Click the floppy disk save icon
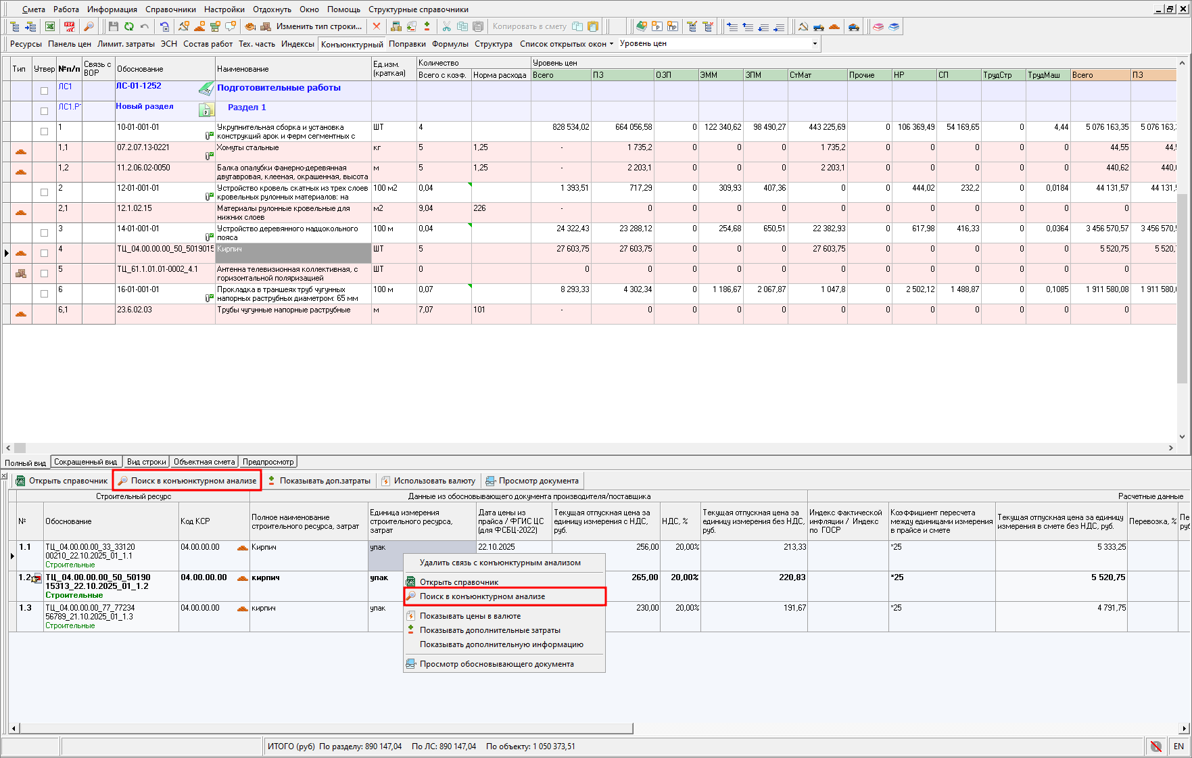The height and width of the screenshot is (758, 1192). 113,26
